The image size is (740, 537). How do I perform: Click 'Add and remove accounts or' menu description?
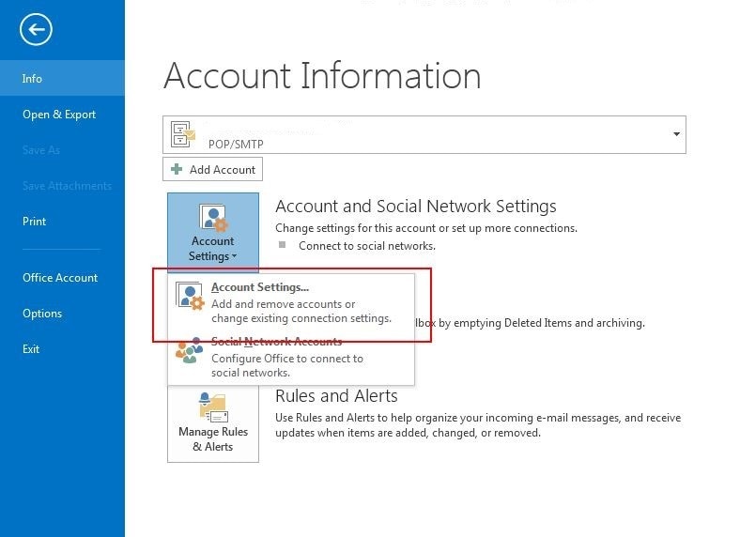(284, 304)
